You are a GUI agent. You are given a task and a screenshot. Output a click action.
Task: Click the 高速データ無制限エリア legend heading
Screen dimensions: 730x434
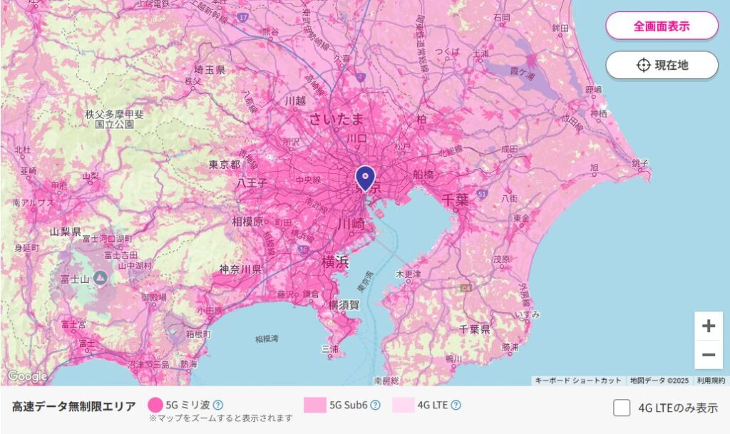74,406
